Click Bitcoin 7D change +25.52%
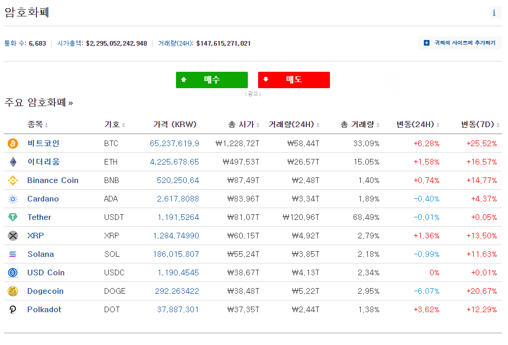This screenshot has height=345, width=508. (481, 144)
